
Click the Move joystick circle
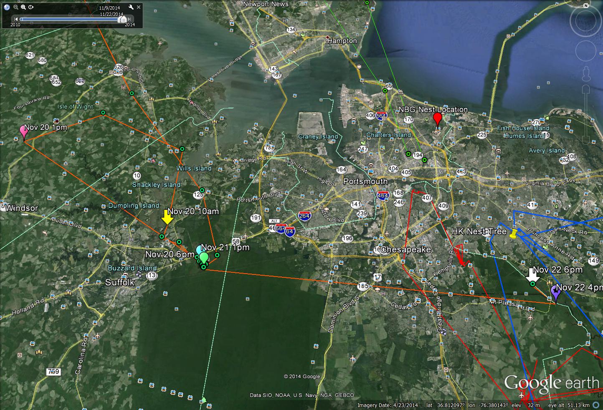pyautogui.click(x=585, y=51)
